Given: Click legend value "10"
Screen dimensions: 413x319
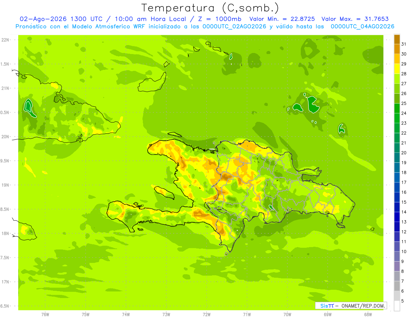Looking at the screenshot, I should [x=404, y=252].
